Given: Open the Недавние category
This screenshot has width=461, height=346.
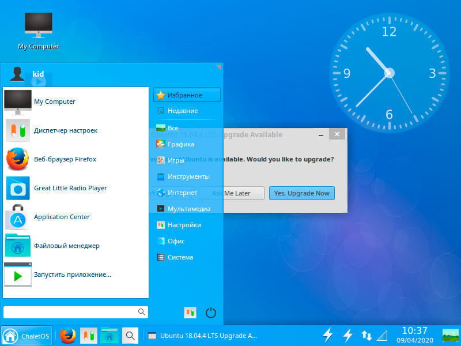Looking at the screenshot, I should pyautogui.click(x=187, y=111).
